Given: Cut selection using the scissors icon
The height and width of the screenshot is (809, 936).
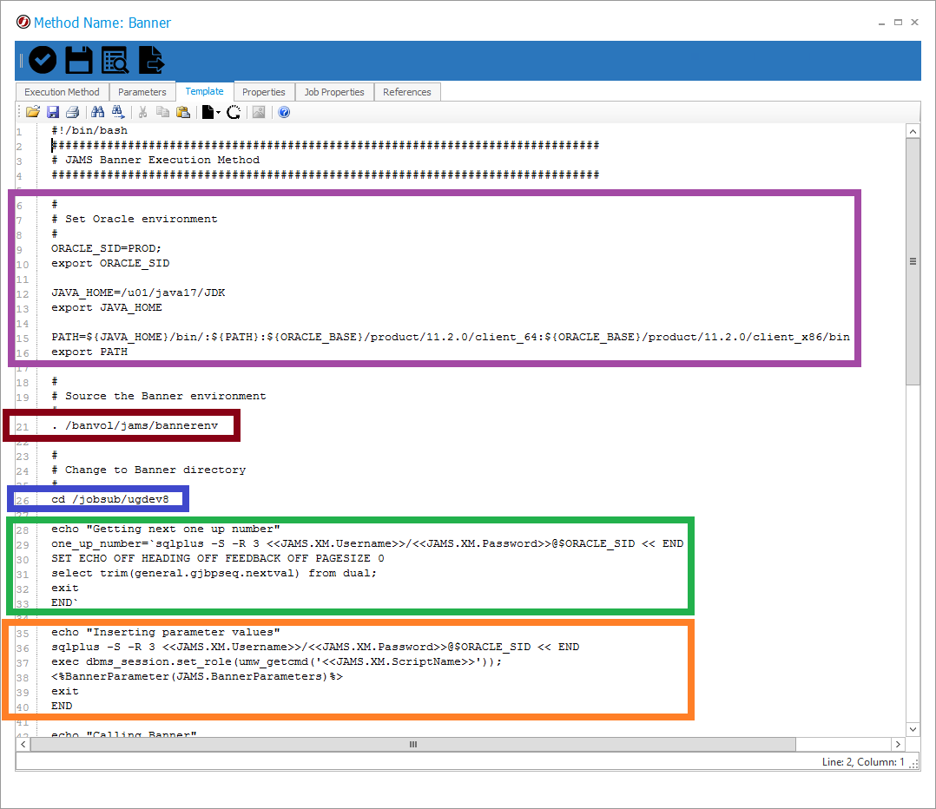Looking at the screenshot, I should pos(142,112).
